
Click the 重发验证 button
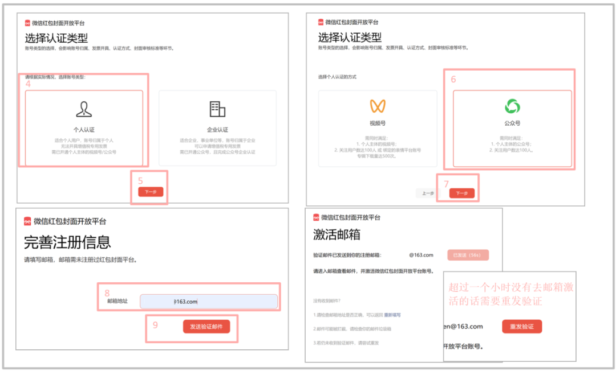coord(522,327)
